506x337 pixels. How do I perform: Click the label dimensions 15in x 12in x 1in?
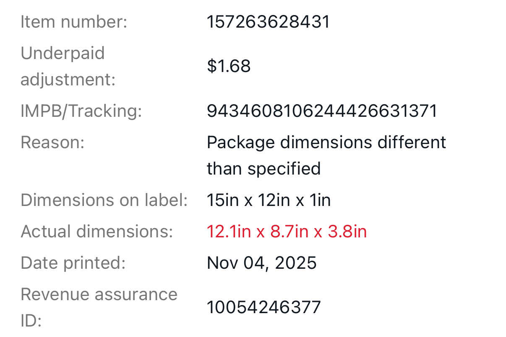tap(269, 200)
